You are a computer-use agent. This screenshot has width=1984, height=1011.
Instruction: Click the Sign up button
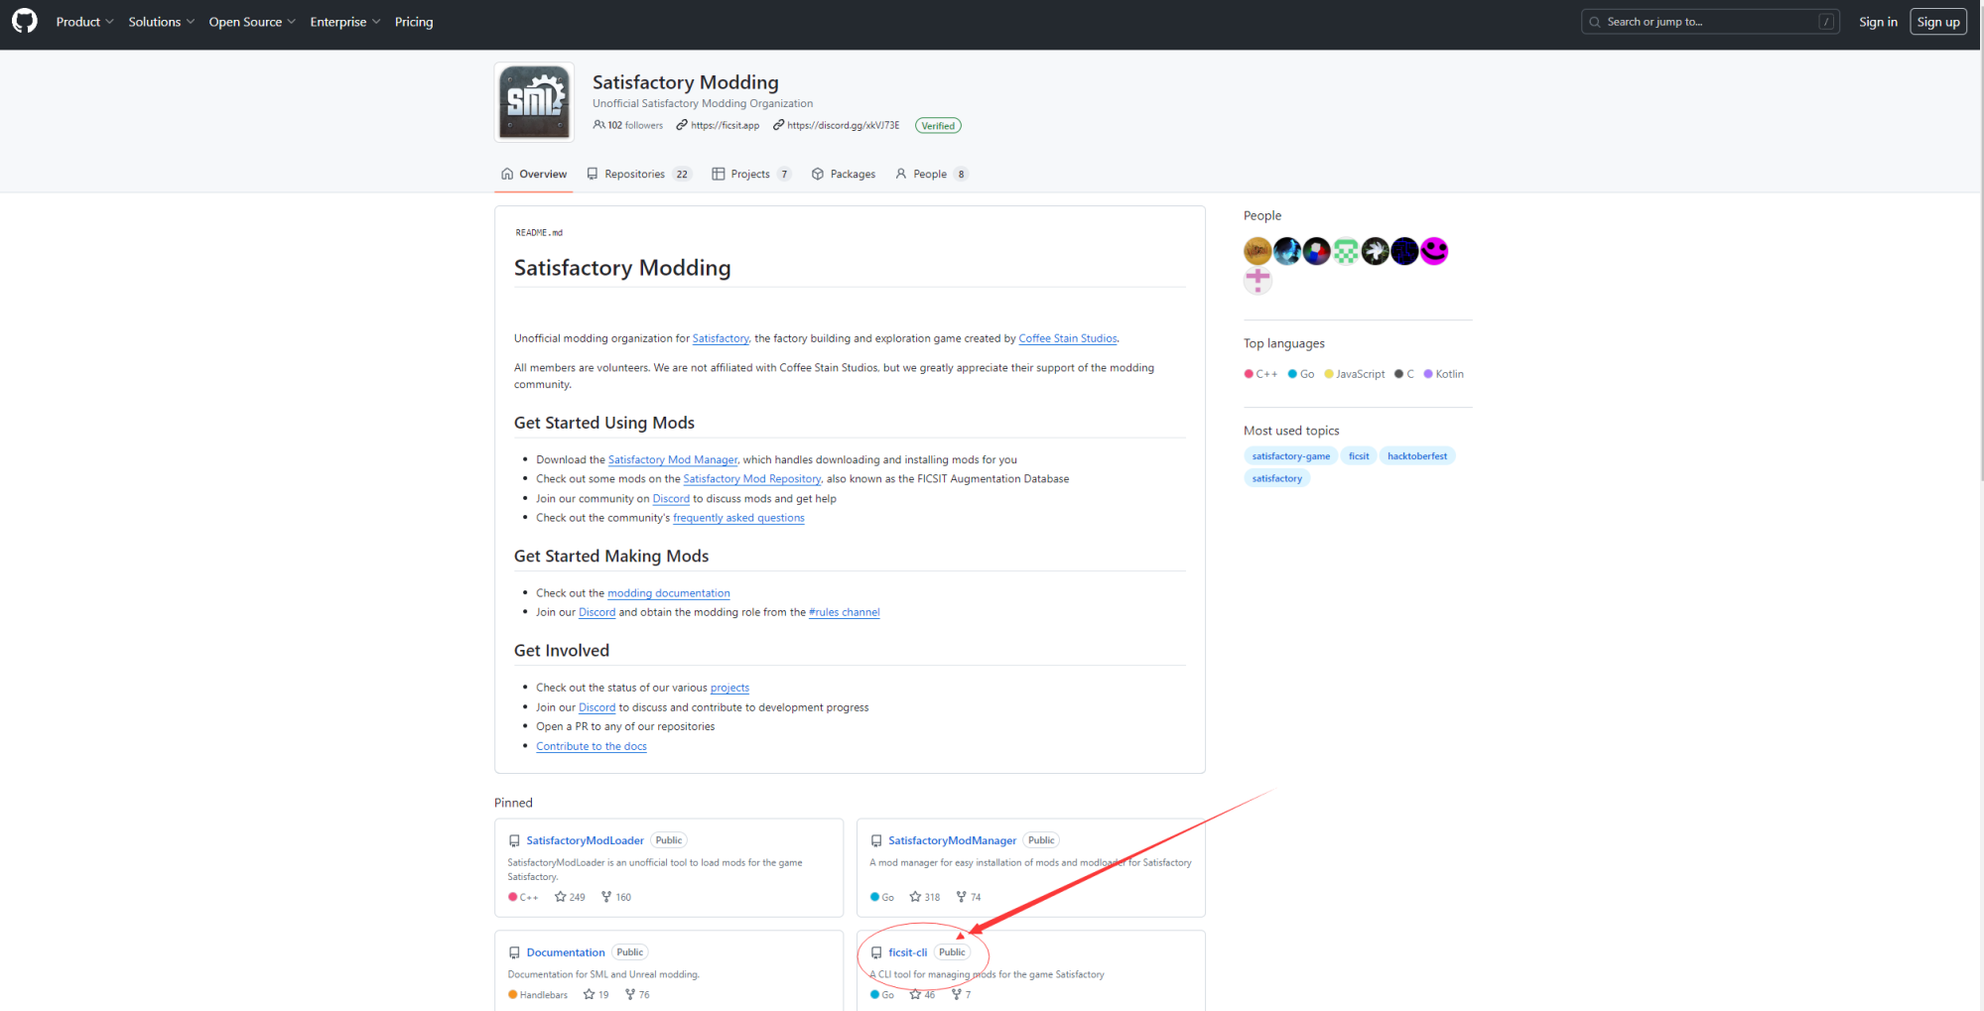point(1938,22)
